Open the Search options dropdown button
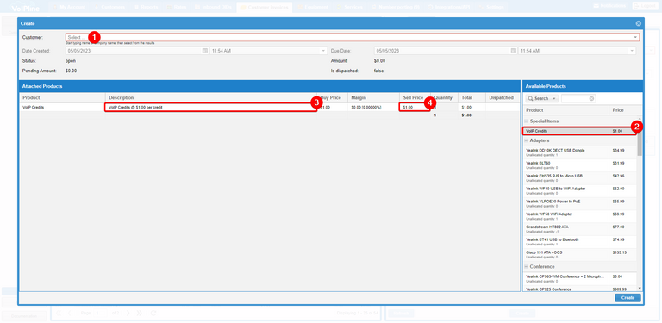Screen dimensions: 662x323 point(542,98)
